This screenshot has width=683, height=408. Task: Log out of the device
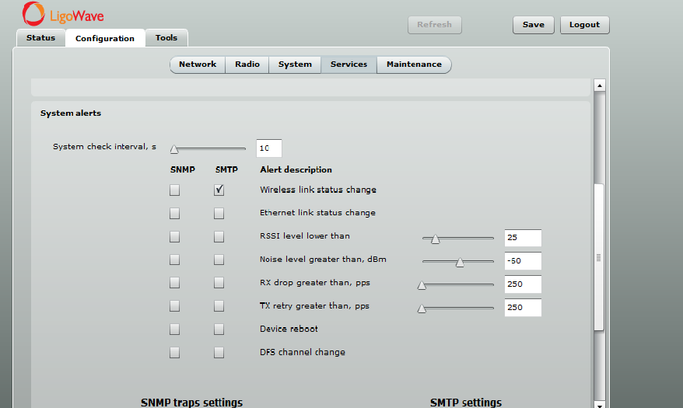pyautogui.click(x=584, y=25)
